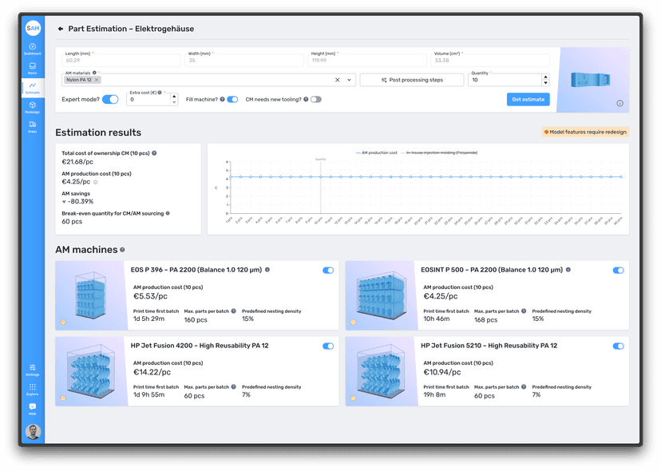Decrease Quantity with the down arrow
This screenshot has width=661, height=471.
(545, 83)
